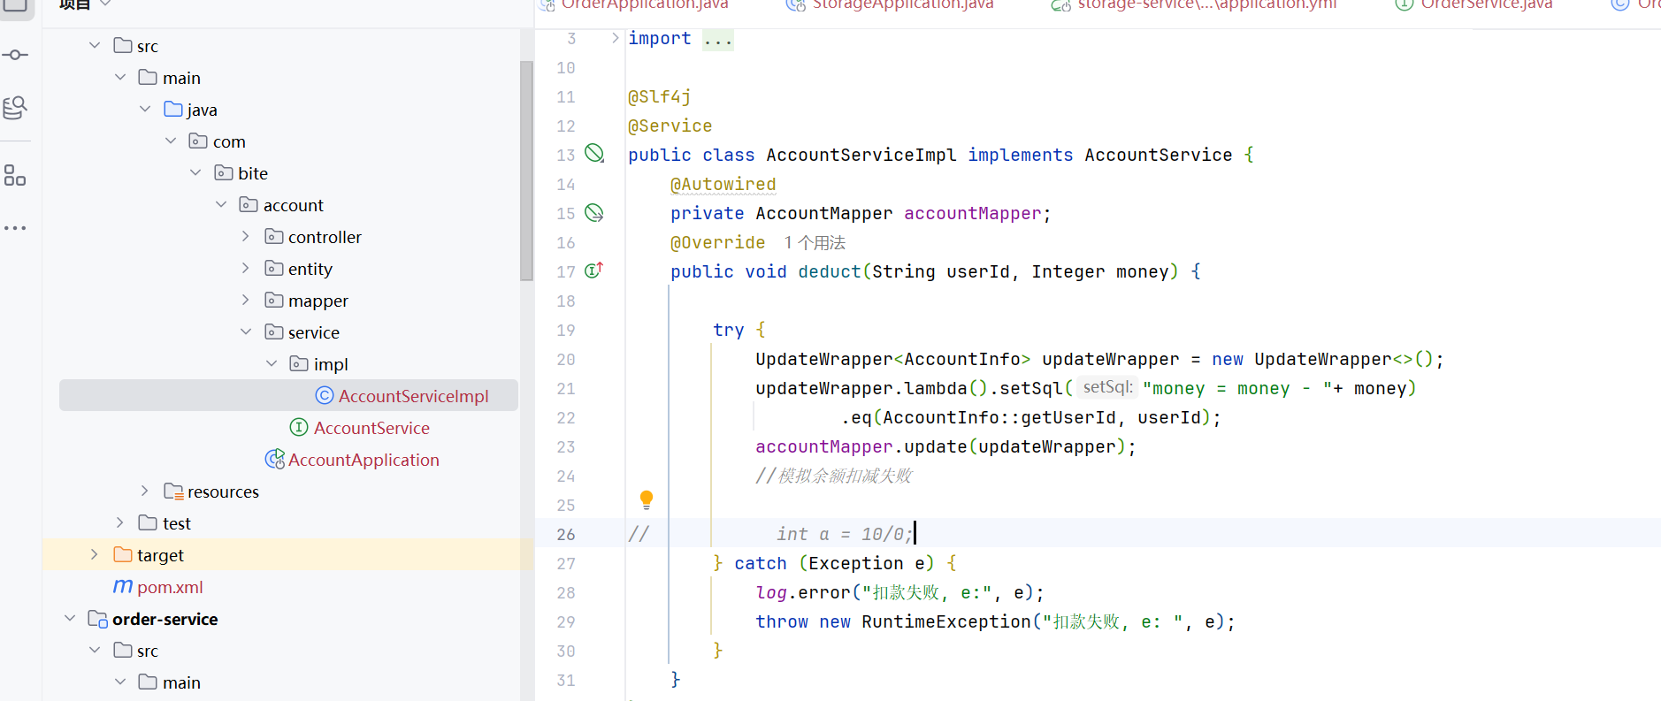Click the controller package icon

274,236
